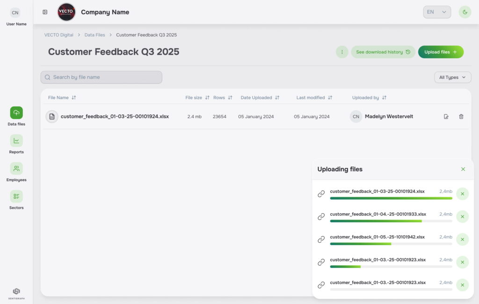Click the Search by file name field
Screen dimensions: 479x304
click(102, 77)
